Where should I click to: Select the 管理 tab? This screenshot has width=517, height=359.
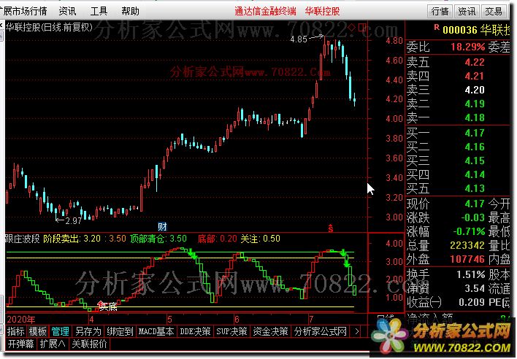[x=61, y=331]
